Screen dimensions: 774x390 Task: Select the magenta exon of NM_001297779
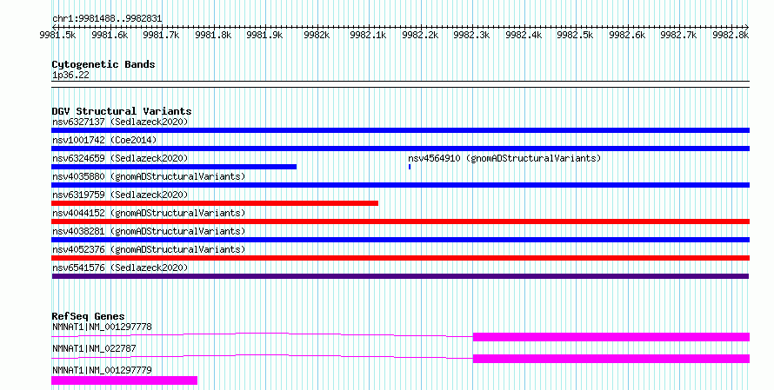[124, 380]
